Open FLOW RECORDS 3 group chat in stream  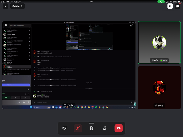tap(17, 56)
